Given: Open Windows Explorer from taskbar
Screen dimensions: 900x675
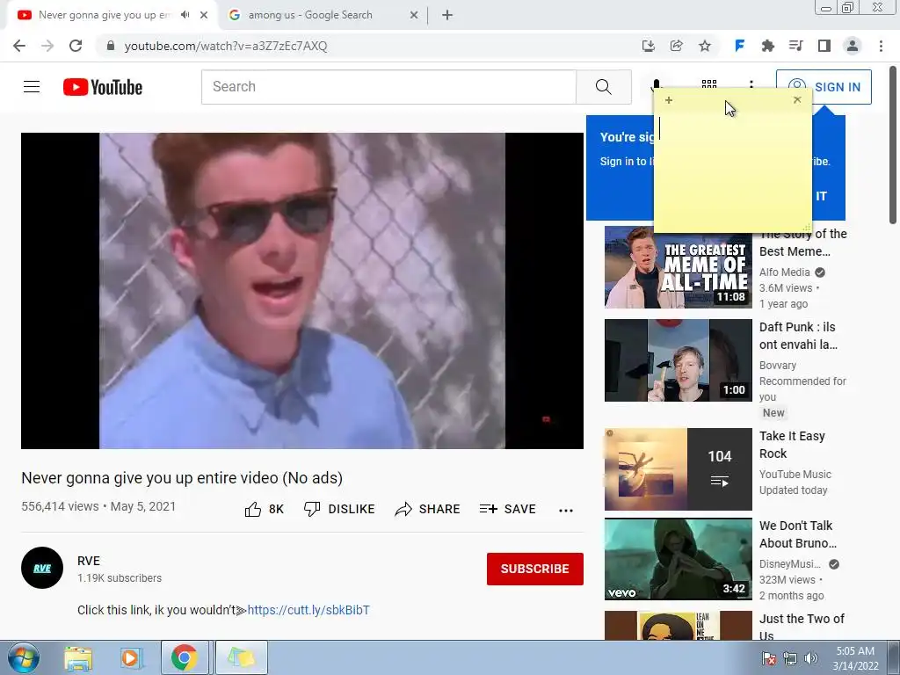Looking at the screenshot, I should 78,658.
